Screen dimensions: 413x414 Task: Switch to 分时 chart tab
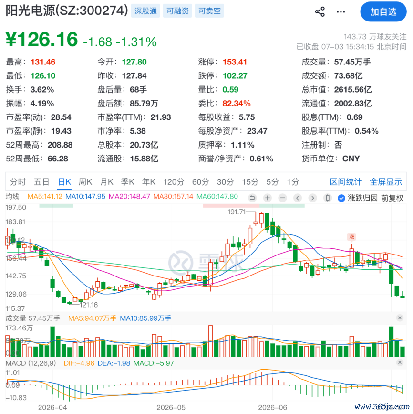18,182
